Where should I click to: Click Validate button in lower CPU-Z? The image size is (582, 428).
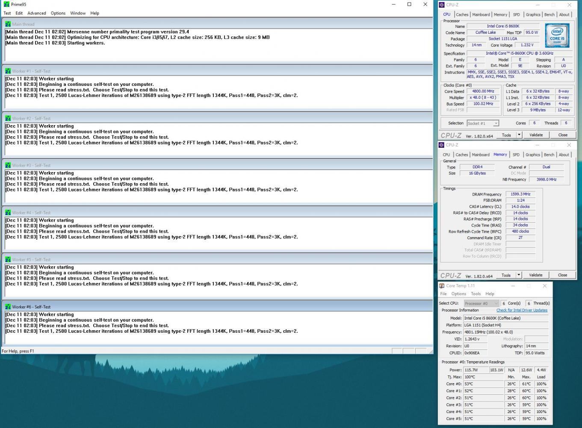pyautogui.click(x=535, y=275)
